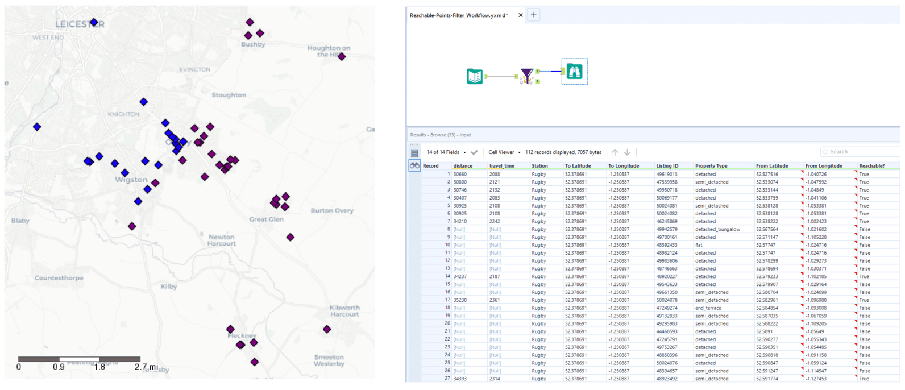Apply field selection with the checkmark icon
Screen dimensions: 905x390
click(x=474, y=152)
